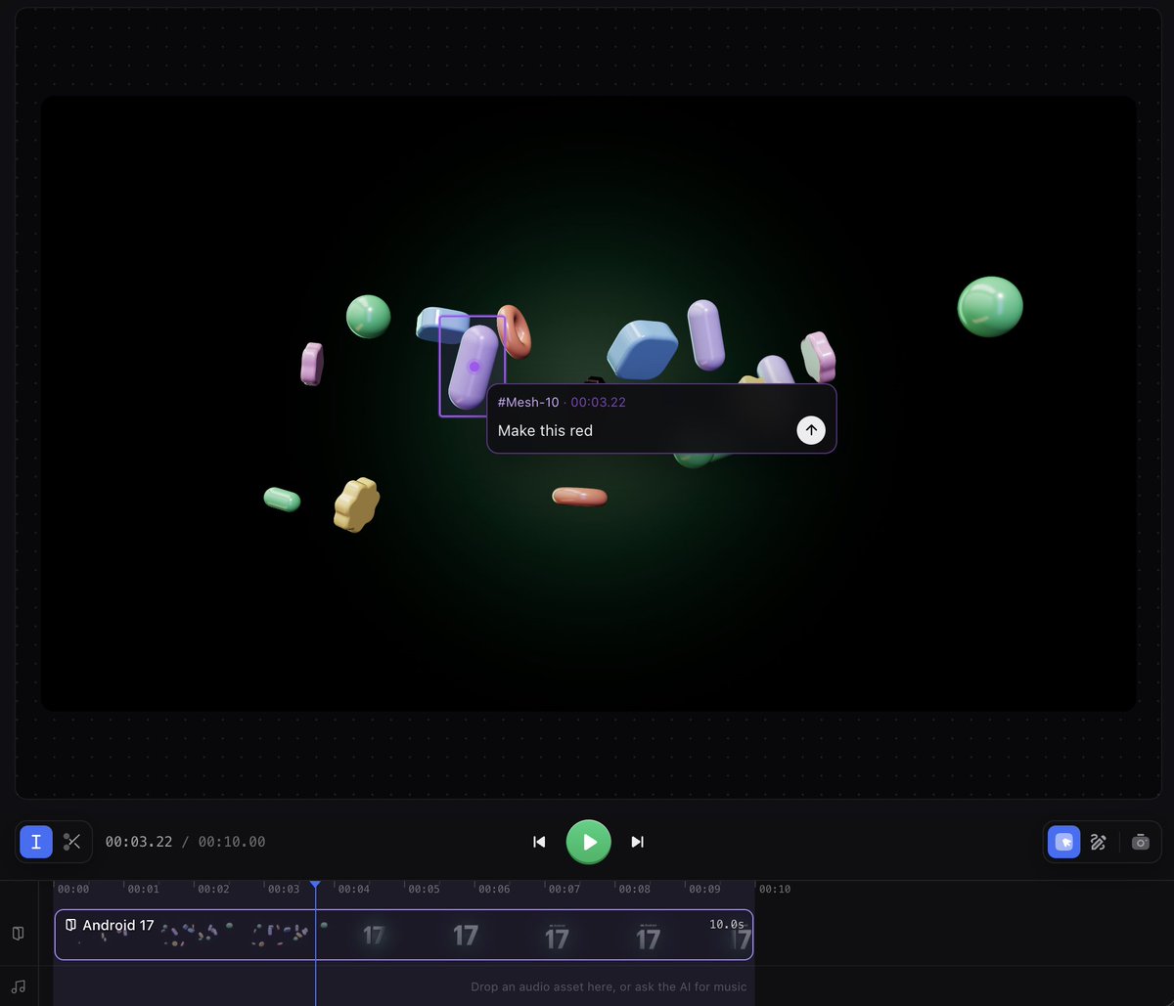Screen dimensions: 1174x1006
Task: Select the small pink block at far left
Action: (x=312, y=364)
